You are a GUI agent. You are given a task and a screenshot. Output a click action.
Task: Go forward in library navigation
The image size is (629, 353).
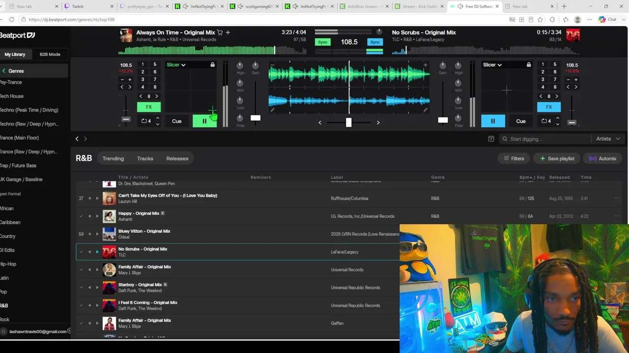[86, 139]
